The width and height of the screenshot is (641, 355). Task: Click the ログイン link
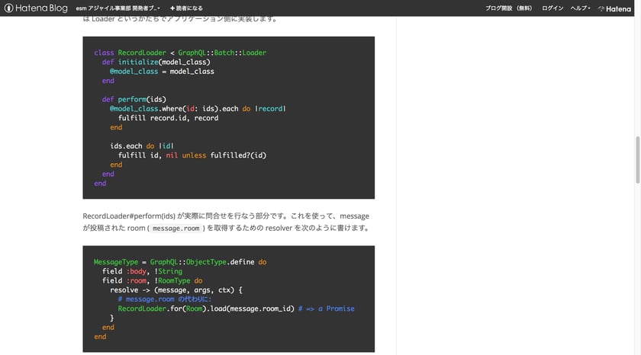tap(552, 8)
